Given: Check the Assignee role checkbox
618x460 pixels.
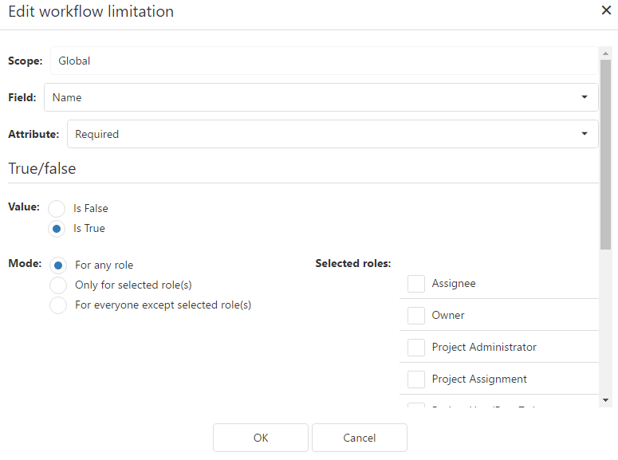Looking at the screenshot, I should pyautogui.click(x=416, y=284).
